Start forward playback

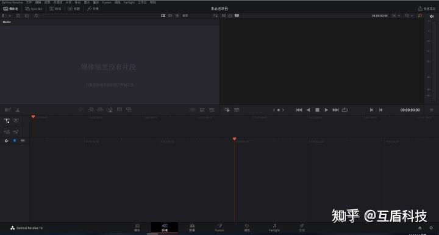pos(326,110)
